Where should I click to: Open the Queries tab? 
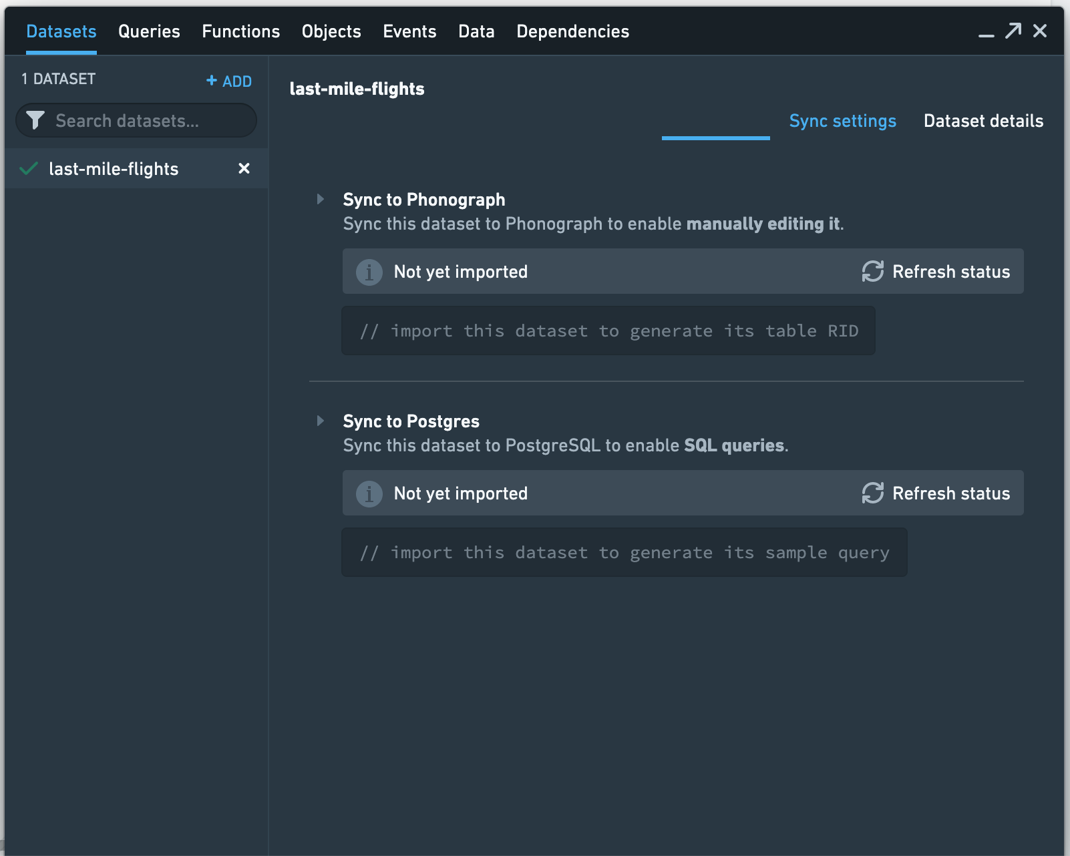(149, 31)
